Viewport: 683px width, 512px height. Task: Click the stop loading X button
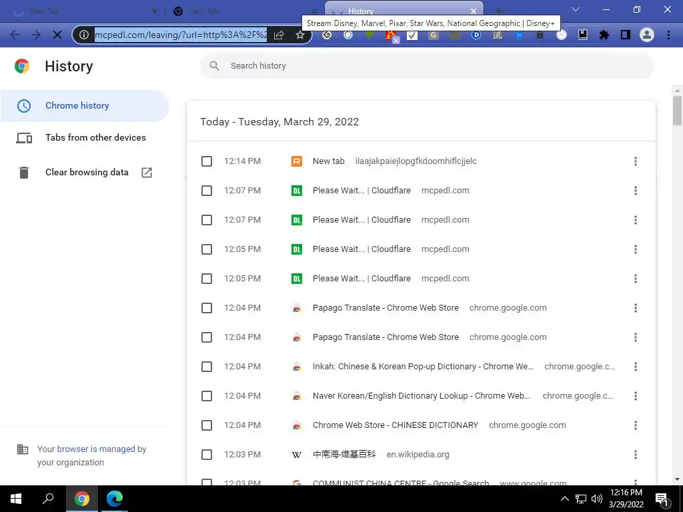[57, 35]
